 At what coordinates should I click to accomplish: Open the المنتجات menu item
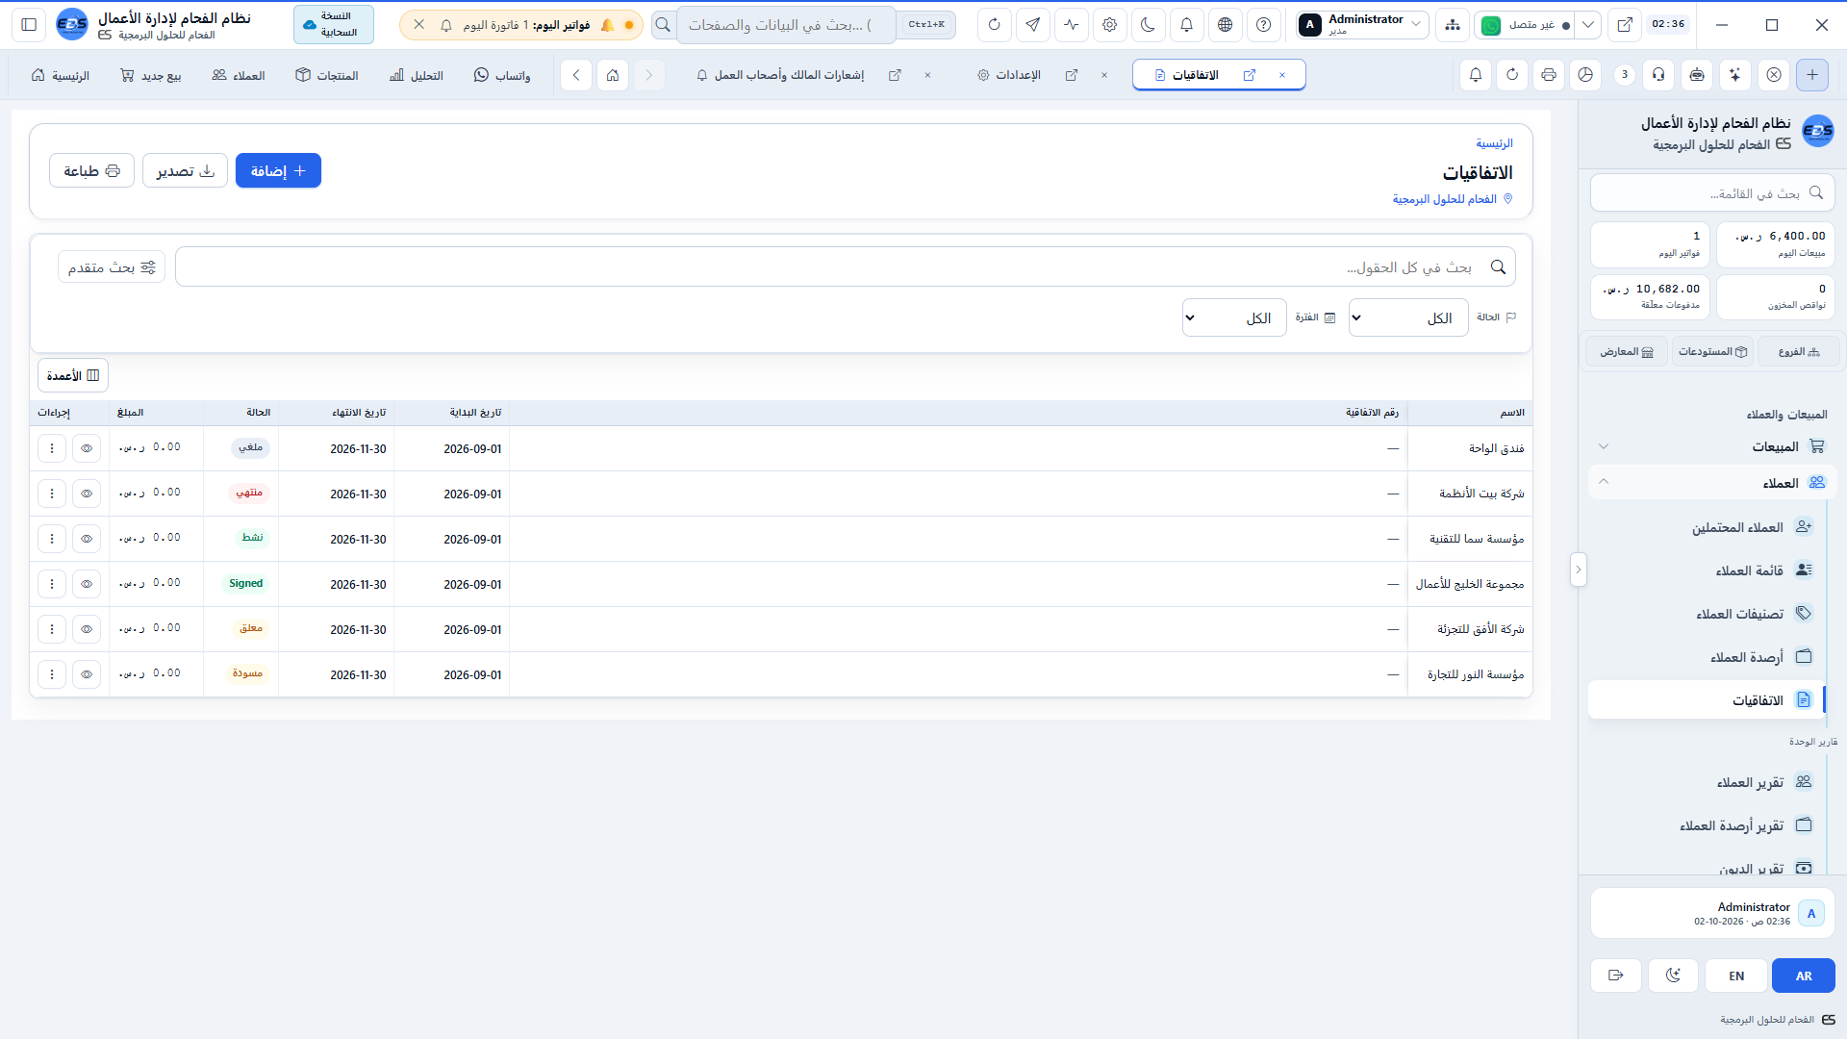(x=327, y=75)
